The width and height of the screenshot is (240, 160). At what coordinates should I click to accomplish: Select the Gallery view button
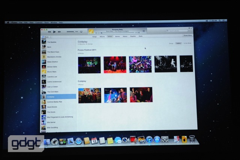178,43
